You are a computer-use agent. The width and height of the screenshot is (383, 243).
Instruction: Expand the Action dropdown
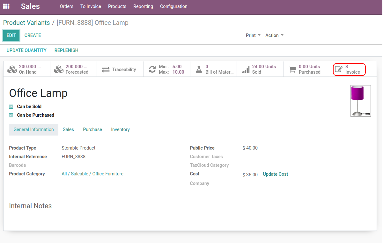tap(274, 35)
